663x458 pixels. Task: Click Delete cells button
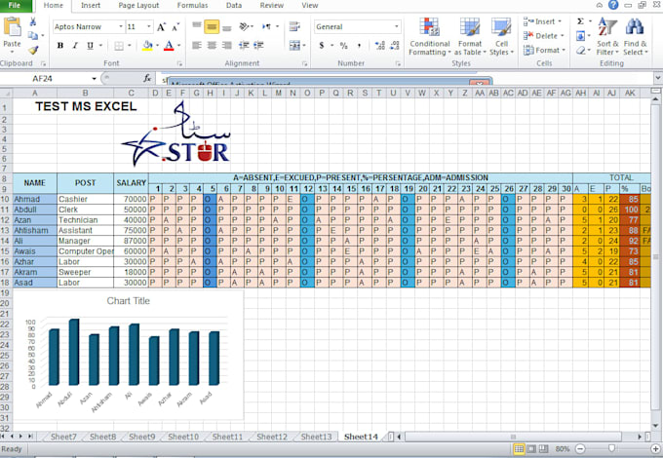tap(544, 36)
